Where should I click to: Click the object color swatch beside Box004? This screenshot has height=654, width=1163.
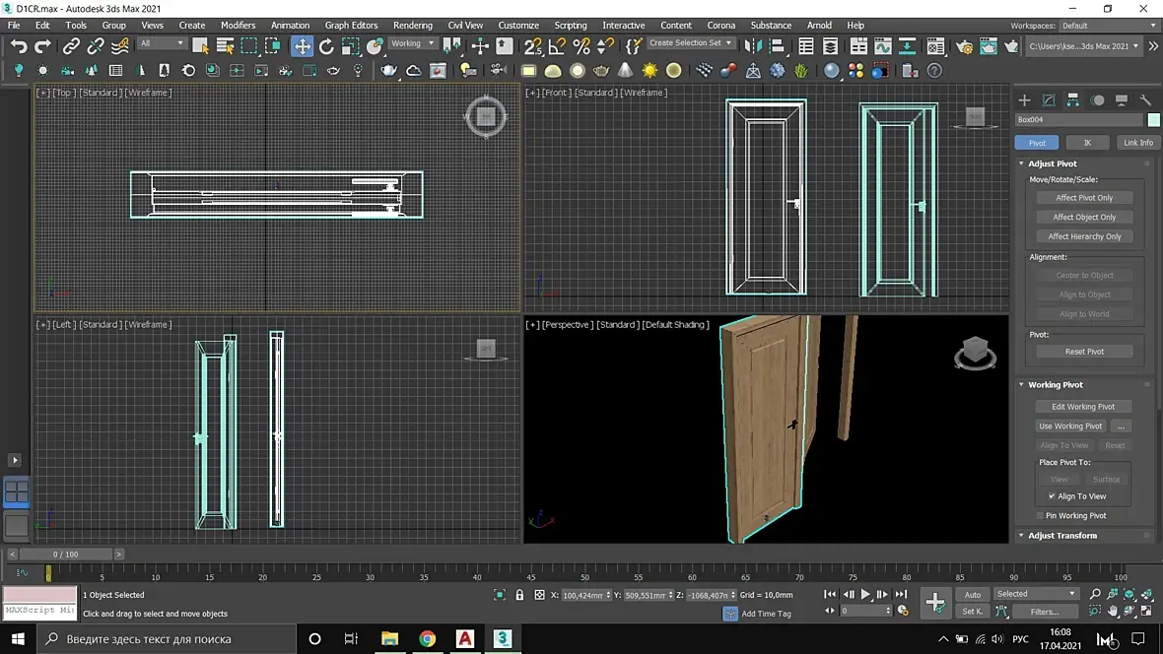point(1153,120)
